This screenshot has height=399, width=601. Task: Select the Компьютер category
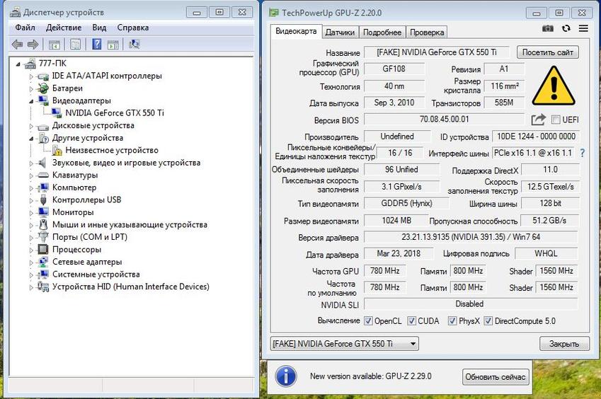click(74, 187)
